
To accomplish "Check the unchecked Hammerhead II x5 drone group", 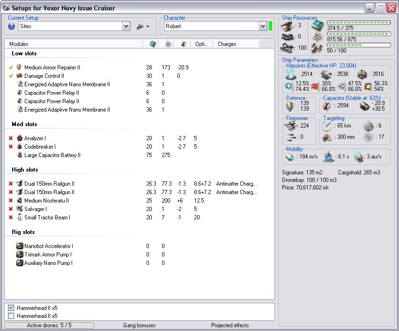I will pyautogui.click(x=11, y=316).
